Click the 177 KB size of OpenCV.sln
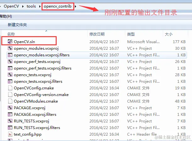The image size is (192, 141). click(x=179, y=42)
